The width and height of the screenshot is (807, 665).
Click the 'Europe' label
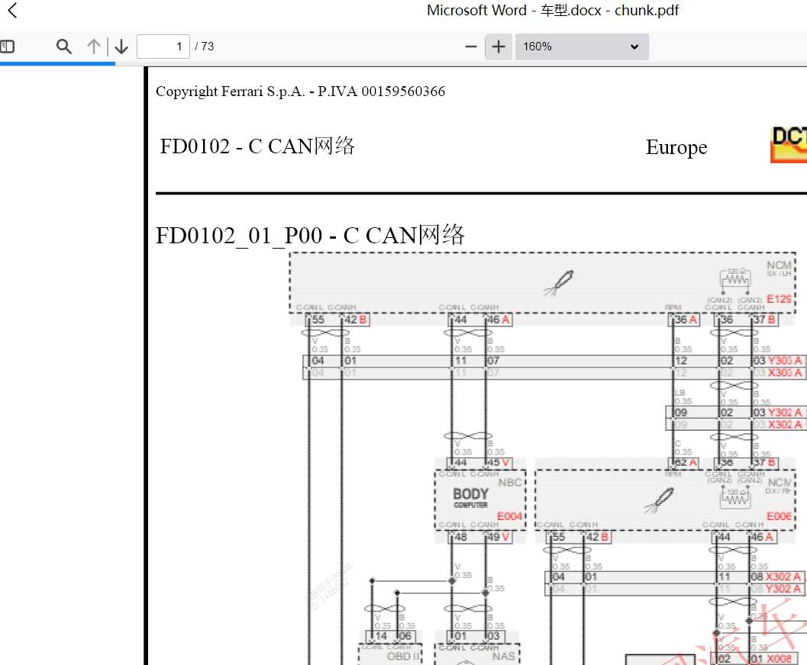tap(676, 147)
